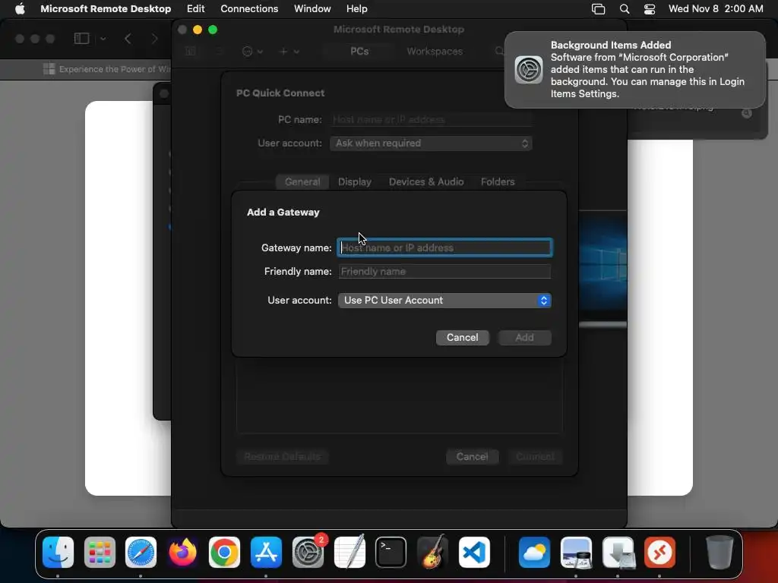Switch to the Display tab

[355, 182]
